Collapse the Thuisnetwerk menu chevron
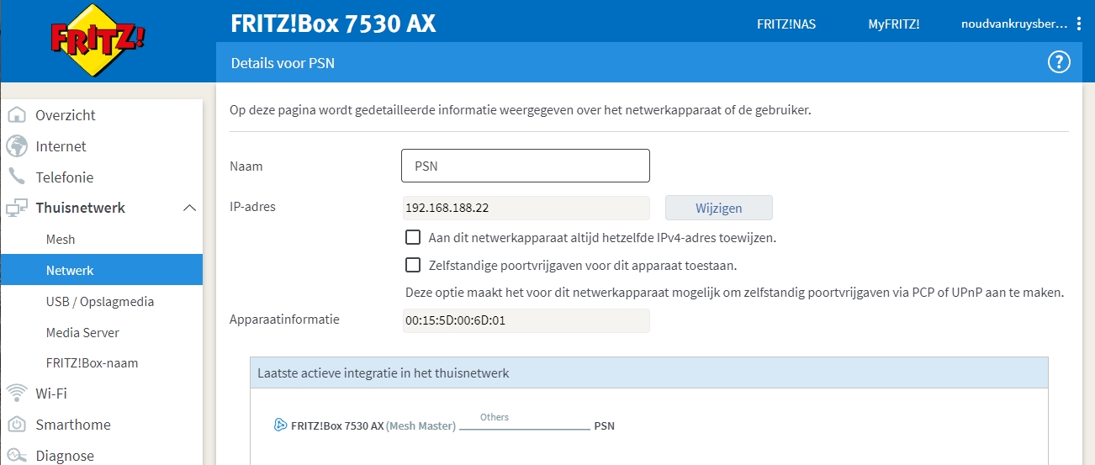The height and width of the screenshot is (465, 1095). pyautogui.click(x=189, y=208)
